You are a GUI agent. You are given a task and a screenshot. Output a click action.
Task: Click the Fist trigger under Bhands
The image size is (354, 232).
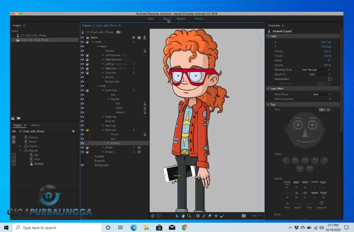[36, 155]
